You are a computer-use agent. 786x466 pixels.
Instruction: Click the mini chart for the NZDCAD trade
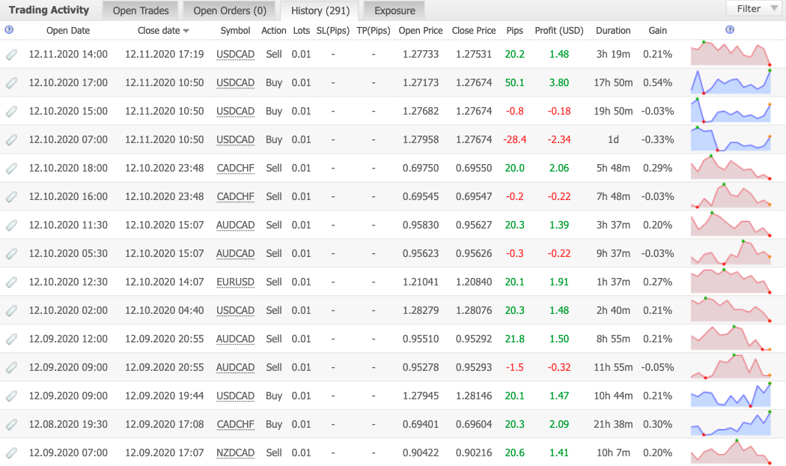point(731,452)
